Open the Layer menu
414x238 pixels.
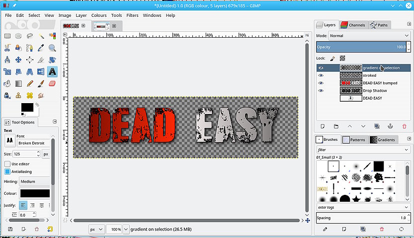pyautogui.click(x=81, y=15)
